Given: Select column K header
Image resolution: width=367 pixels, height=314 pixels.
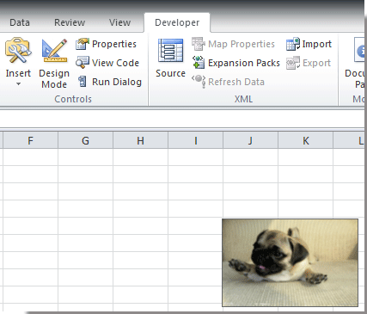Looking at the screenshot, I should coord(305,140).
